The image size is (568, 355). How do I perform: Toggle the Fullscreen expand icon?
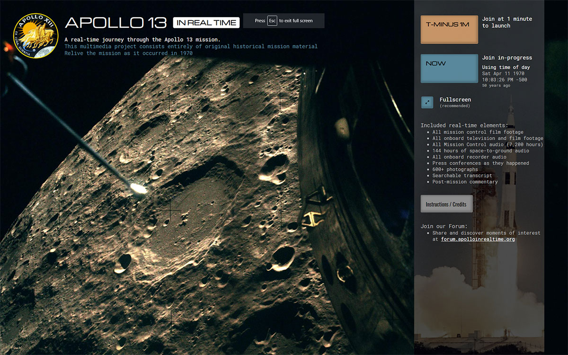pyautogui.click(x=427, y=102)
